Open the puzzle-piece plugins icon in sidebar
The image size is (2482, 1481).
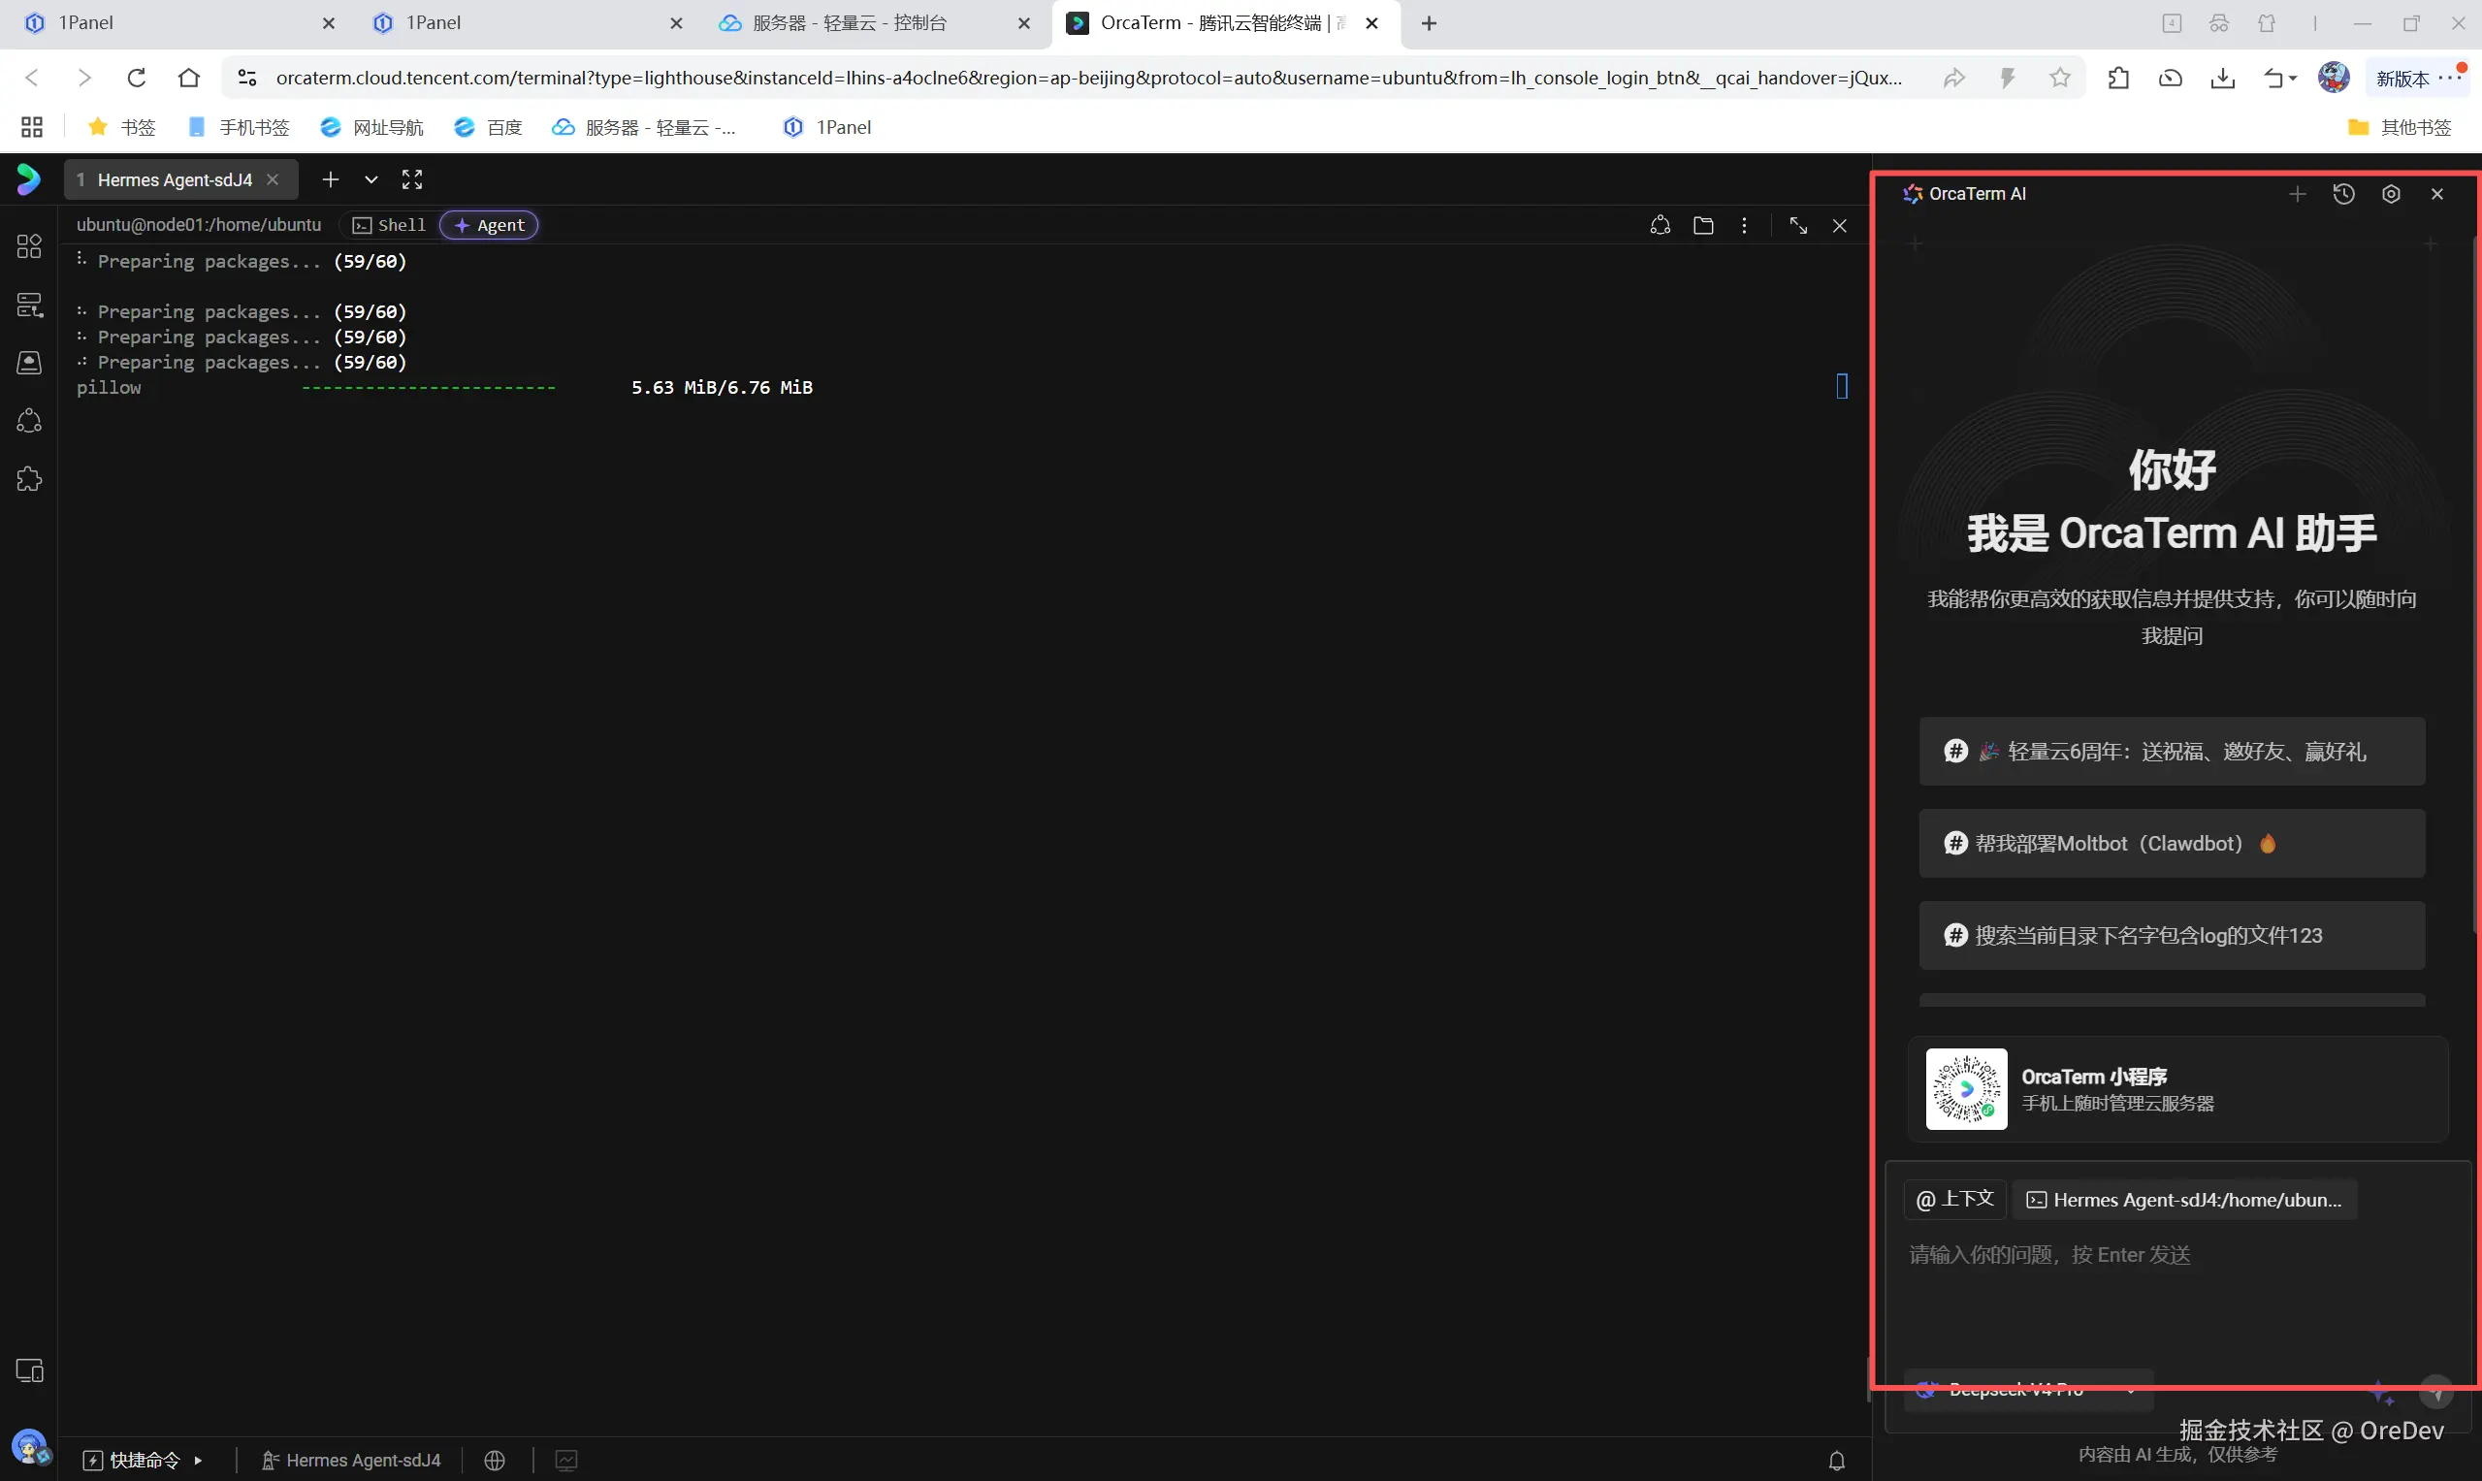tap(29, 479)
